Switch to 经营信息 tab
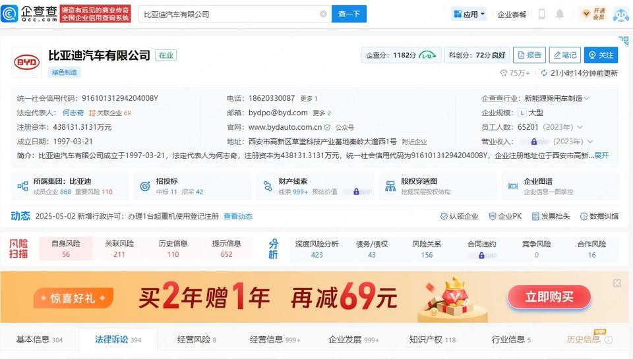The image size is (633, 359). pos(275,340)
